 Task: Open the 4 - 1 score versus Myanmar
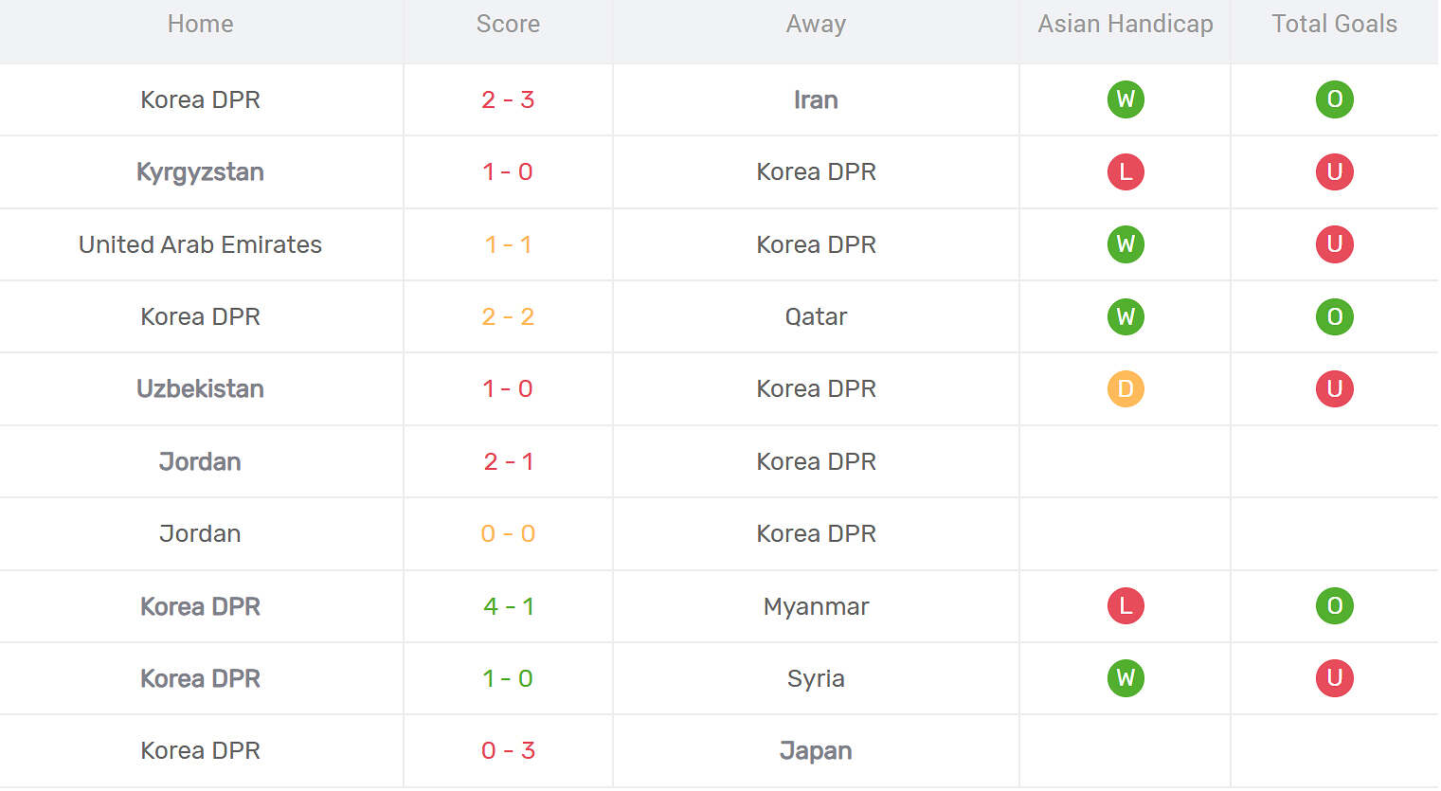508,606
